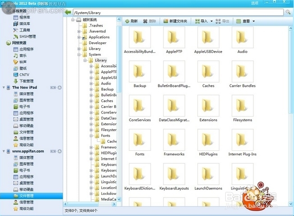294x216 pixels.
Task: Click file pane scroll down arrow
Action: click(x=291, y=204)
